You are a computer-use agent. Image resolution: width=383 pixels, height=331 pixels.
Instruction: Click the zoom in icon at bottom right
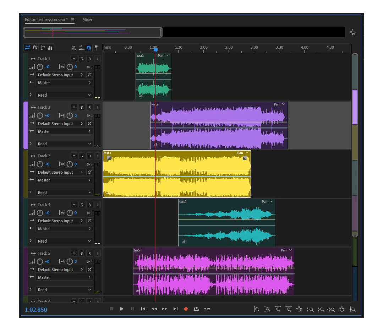[257, 309]
